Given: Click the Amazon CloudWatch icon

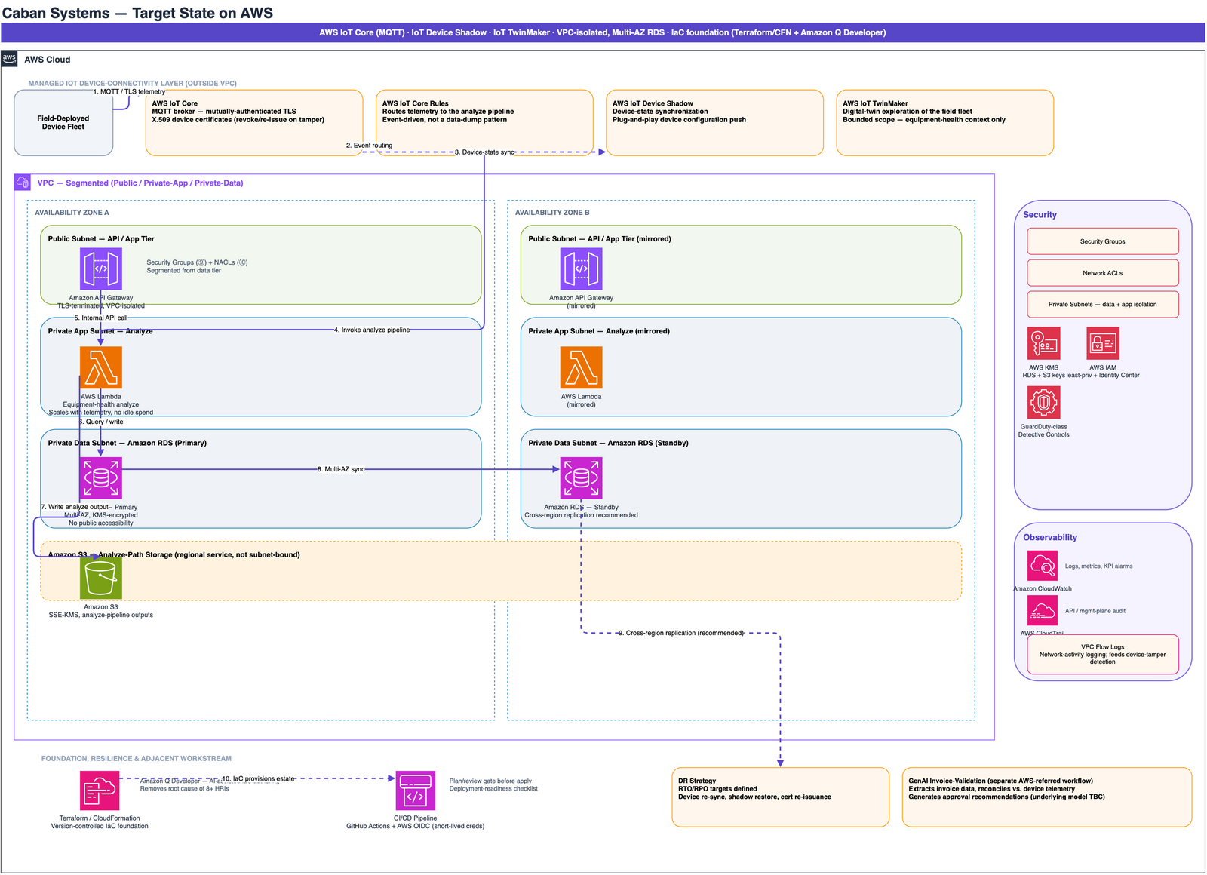Looking at the screenshot, I should [x=1042, y=566].
